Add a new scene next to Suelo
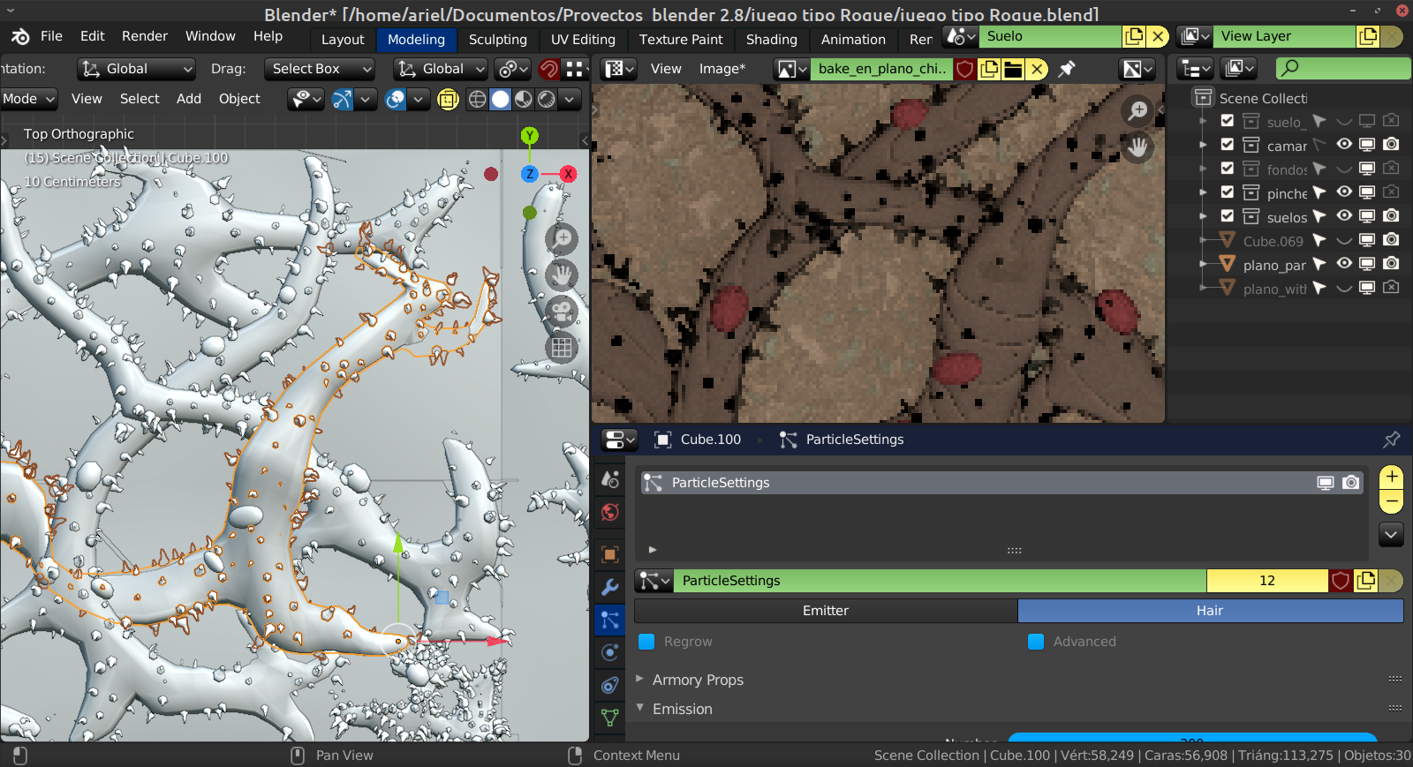The width and height of the screenshot is (1413, 767). 1134,36
